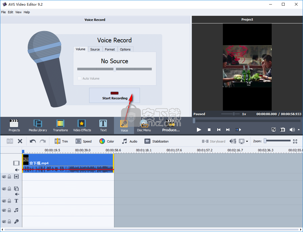
Task: Adjust the voice volume slider
Action: 114,69
